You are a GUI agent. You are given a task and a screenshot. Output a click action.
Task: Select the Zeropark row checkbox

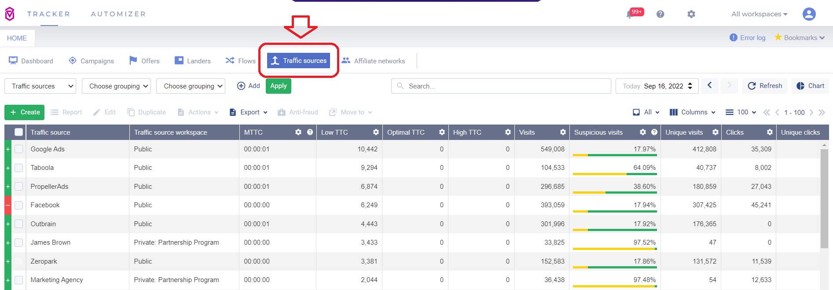[18, 261]
